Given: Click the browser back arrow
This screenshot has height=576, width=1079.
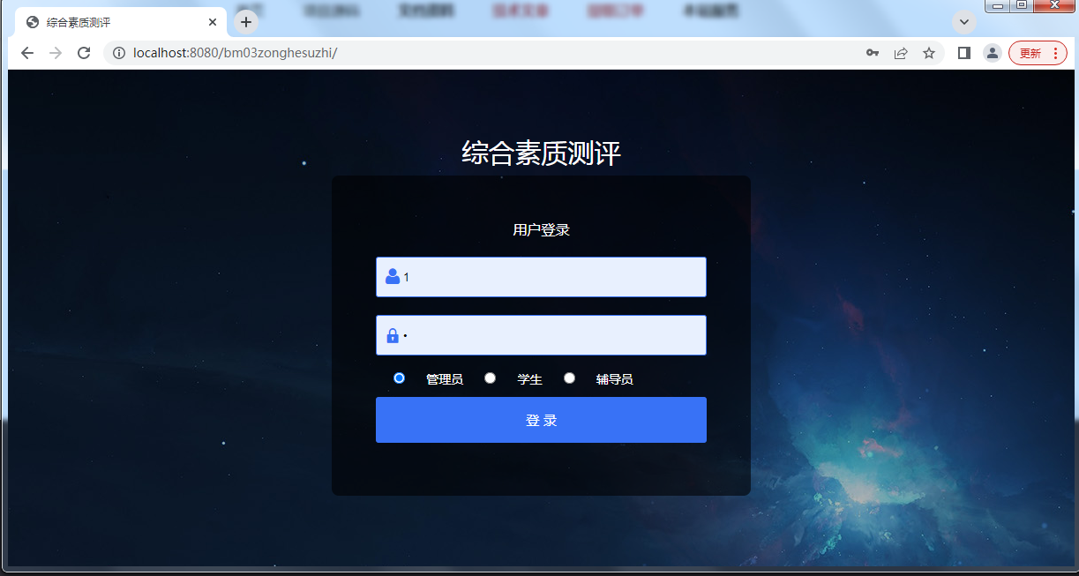Looking at the screenshot, I should click(27, 53).
